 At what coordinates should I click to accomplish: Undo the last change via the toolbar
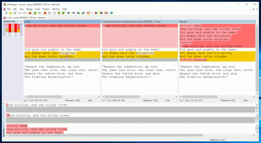tap(20, 13)
